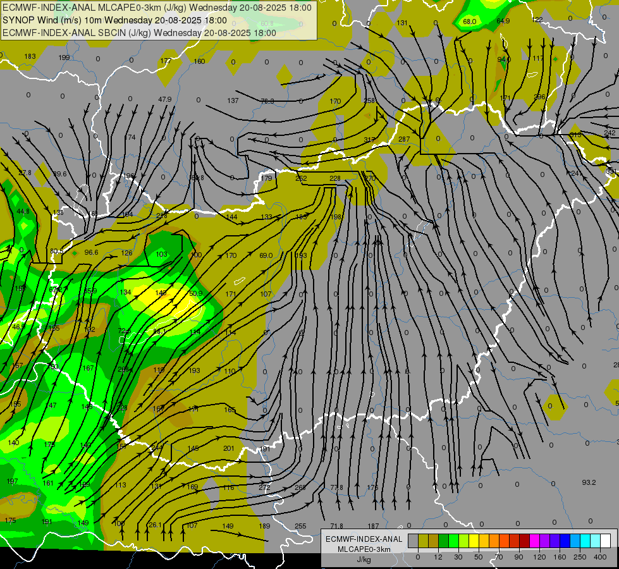
Task: Click the legend scale value '120'
Action: pos(540,557)
